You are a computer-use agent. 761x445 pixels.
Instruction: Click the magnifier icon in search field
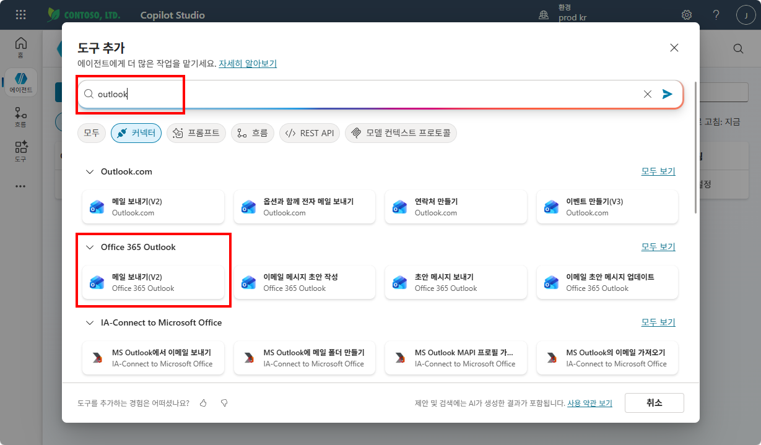click(x=89, y=94)
